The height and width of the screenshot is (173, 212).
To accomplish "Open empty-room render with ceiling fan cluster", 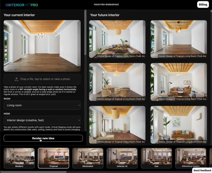I will [x=179, y=39].
